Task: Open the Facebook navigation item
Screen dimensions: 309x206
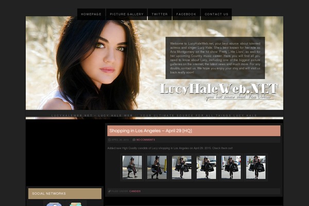Action: [x=186, y=14]
